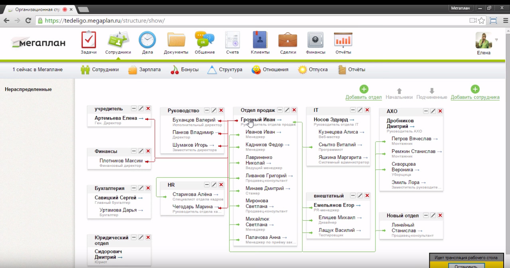This screenshot has width=510, height=268.
Task: Bookmark this page with star icon
Action: click(x=482, y=21)
